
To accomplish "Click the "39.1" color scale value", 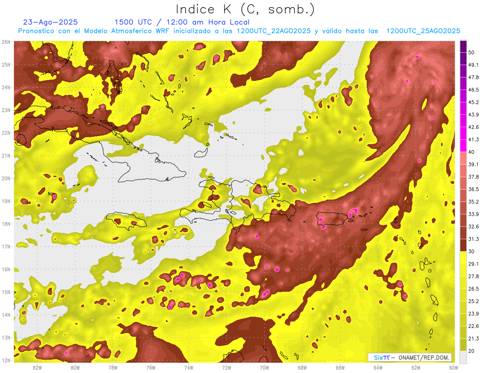I will (474, 164).
